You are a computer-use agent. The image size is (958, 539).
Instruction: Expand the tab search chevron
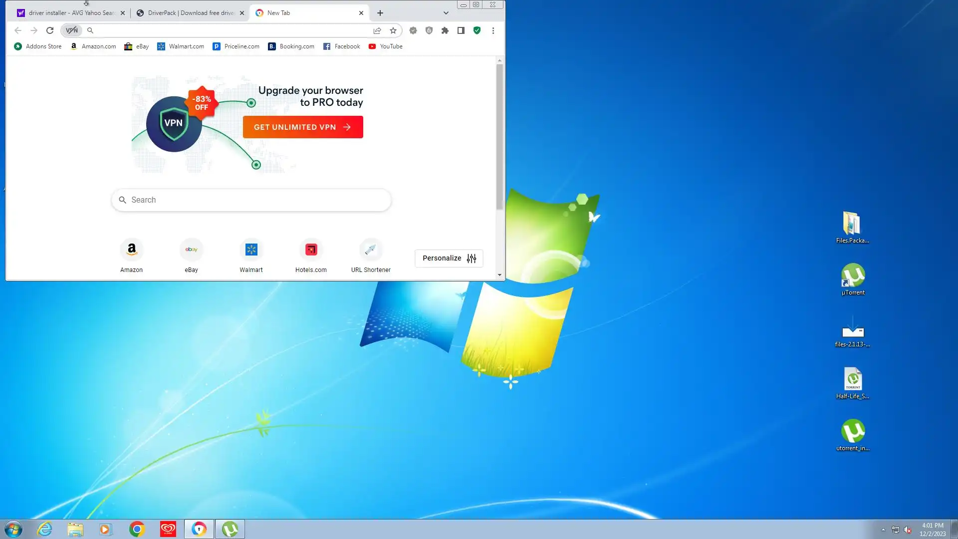pyautogui.click(x=446, y=13)
